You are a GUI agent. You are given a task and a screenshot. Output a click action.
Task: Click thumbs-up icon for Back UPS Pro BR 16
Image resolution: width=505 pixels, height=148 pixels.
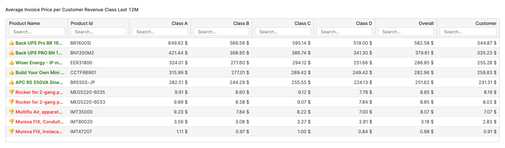point(11,43)
